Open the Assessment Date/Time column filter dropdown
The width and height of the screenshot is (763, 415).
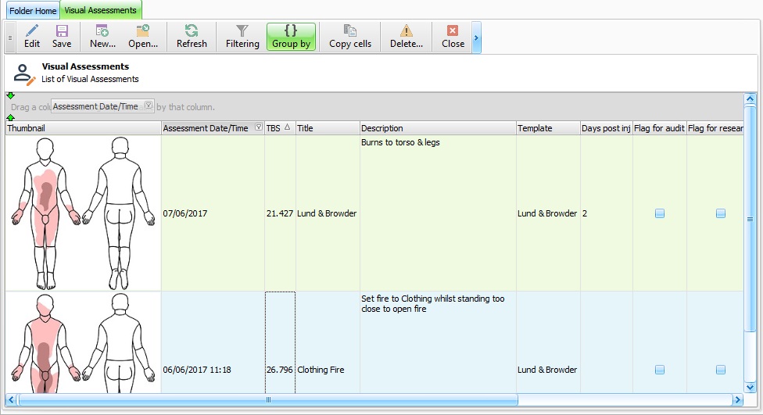pos(259,128)
